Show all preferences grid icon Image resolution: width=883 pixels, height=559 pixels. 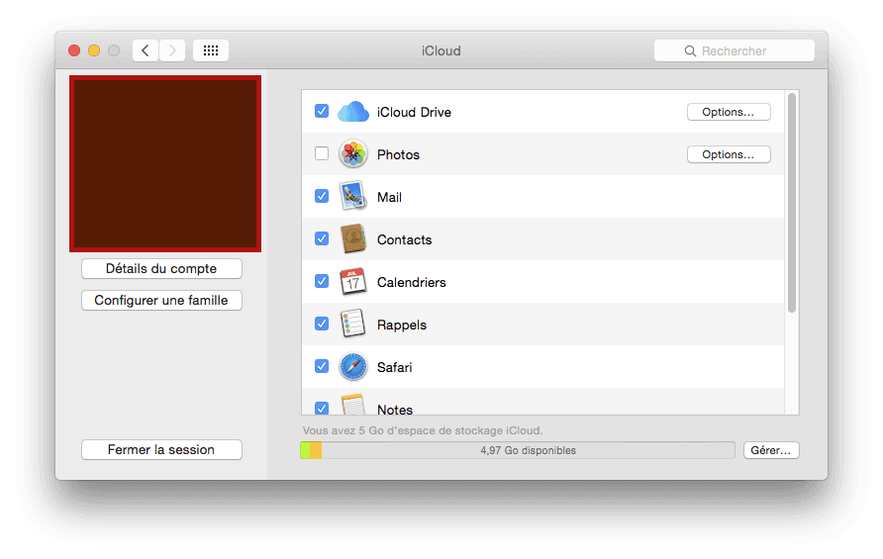(x=211, y=50)
